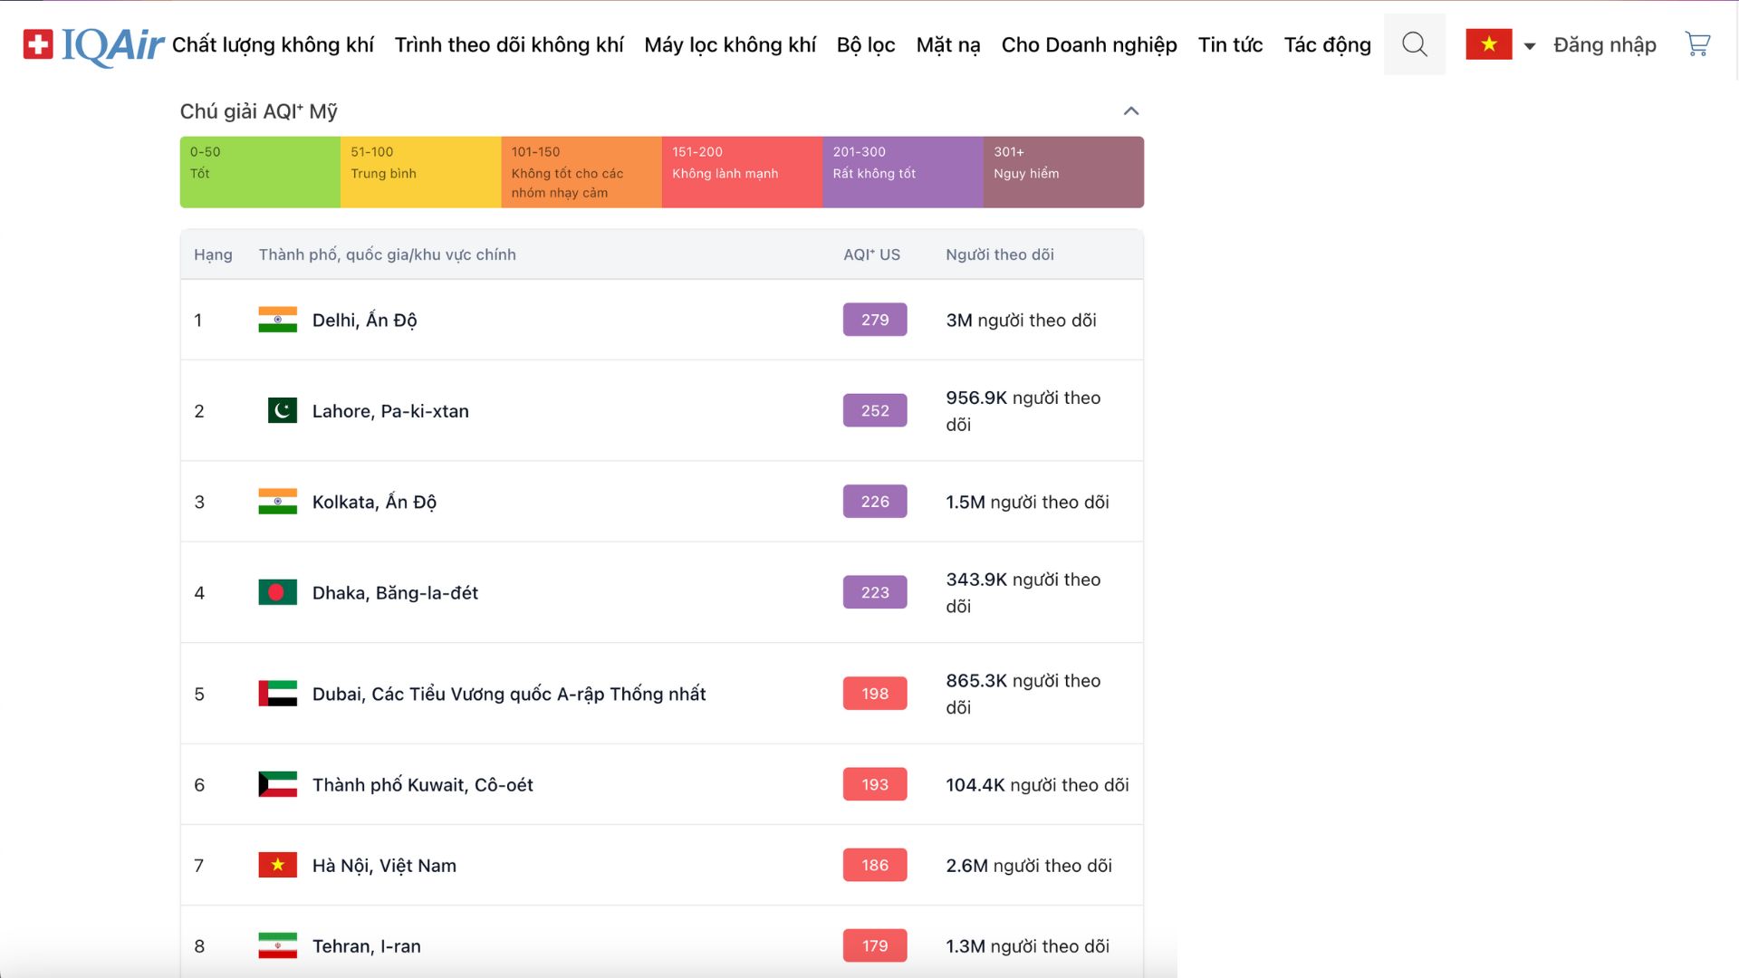The width and height of the screenshot is (1739, 978).
Task: Click the UAE flag beside Dubai
Action: [x=277, y=694]
